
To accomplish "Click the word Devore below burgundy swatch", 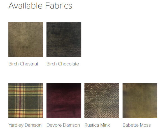I will coord(54,125).
